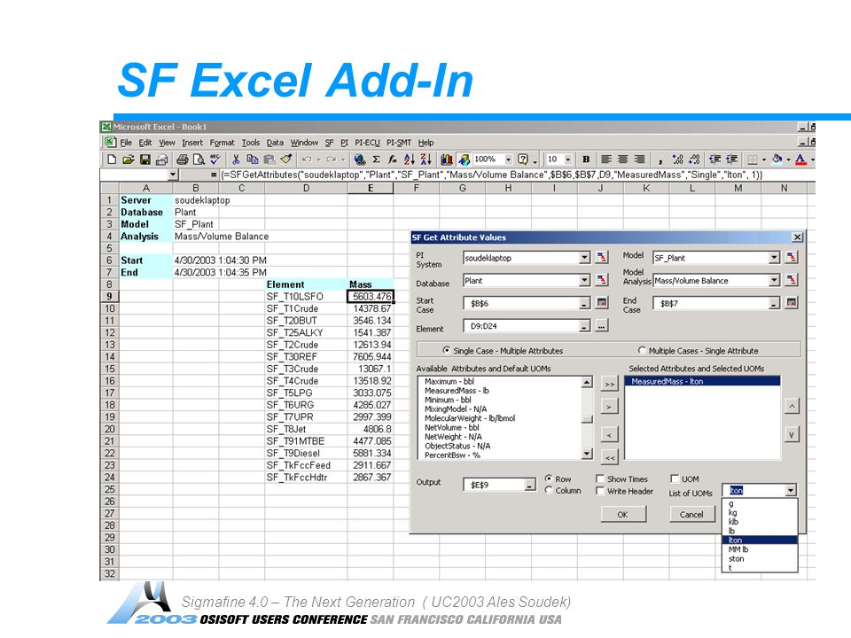Expand the Database dropdown showing Plant

pos(584,281)
